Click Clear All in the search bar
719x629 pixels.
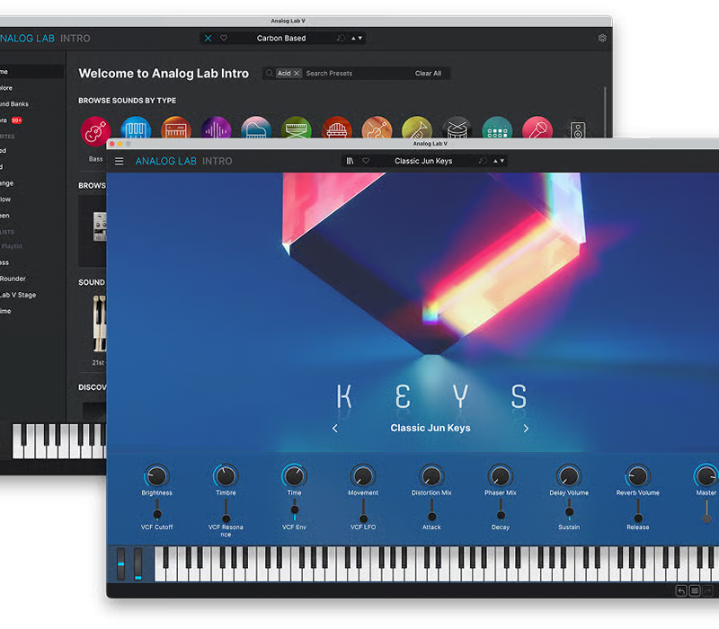[x=428, y=74]
